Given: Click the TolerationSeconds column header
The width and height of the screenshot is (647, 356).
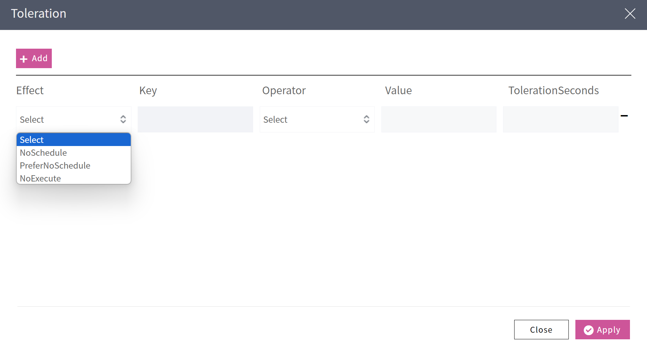Looking at the screenshot, I should pos(553,90).
